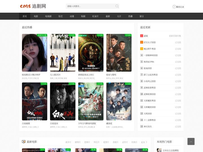
Task: Open 天将魔星粤语 in recent updates
Action: (150, 100)
